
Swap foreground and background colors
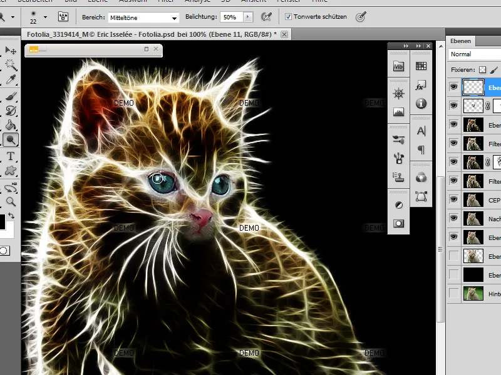click(11, 216)
